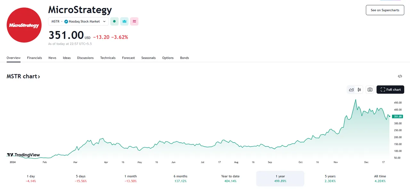Select the 1 year range
The width and height of the screenshot is (410, 189).
click(280, 178)
